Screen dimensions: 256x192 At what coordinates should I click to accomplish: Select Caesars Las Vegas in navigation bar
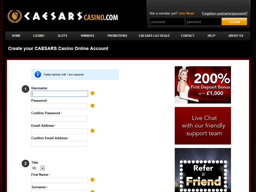click(154, 36)
